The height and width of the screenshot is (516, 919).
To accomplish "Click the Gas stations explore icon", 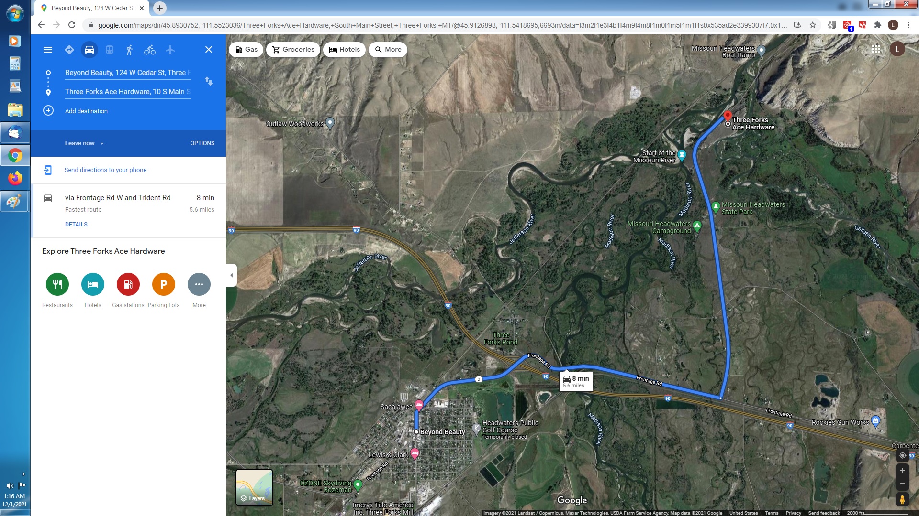I will pyautogui.click(x=128, y=284).
